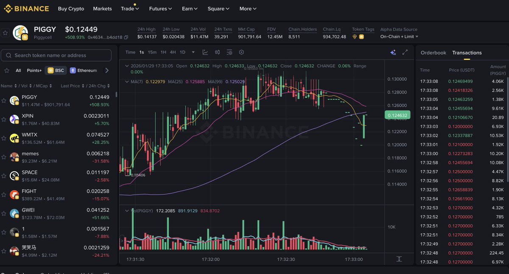
Task: Open the chart display settings icon
Action: pos(229,52)
